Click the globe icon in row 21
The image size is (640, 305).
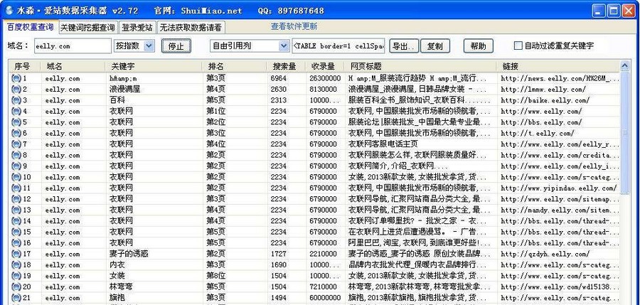pyautogui.click(x=16, y=298)
